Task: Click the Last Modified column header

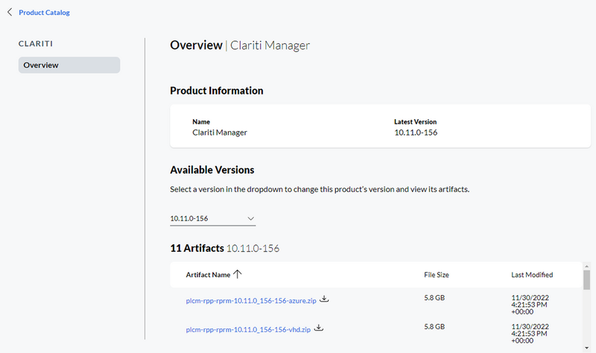Action: click(x=532, y=275)
